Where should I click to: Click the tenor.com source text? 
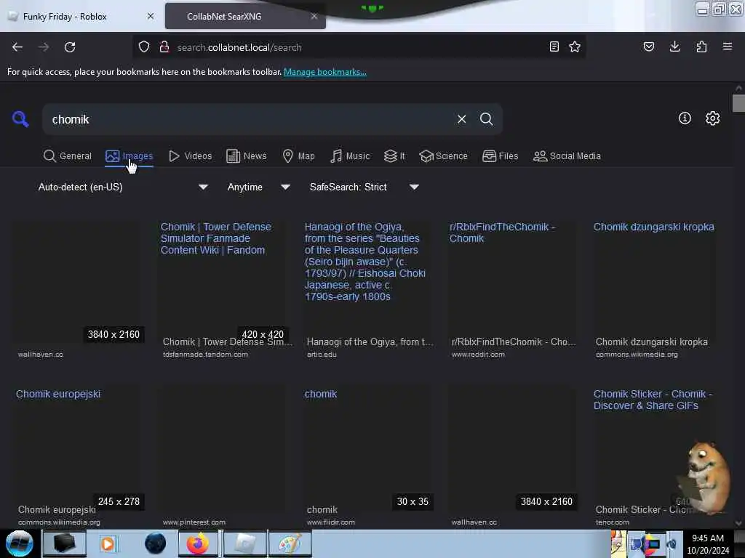(613, 522)
